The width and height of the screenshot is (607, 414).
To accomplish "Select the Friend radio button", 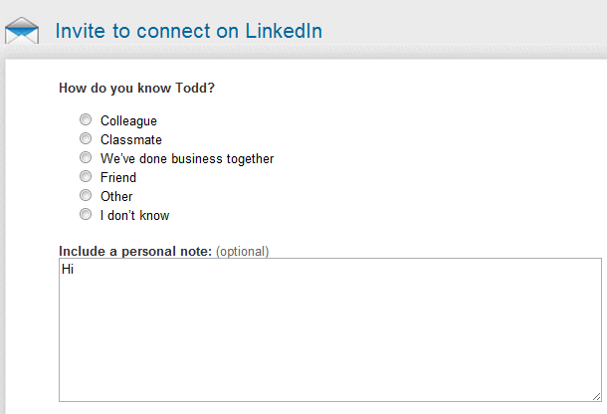I will [86, 177].
